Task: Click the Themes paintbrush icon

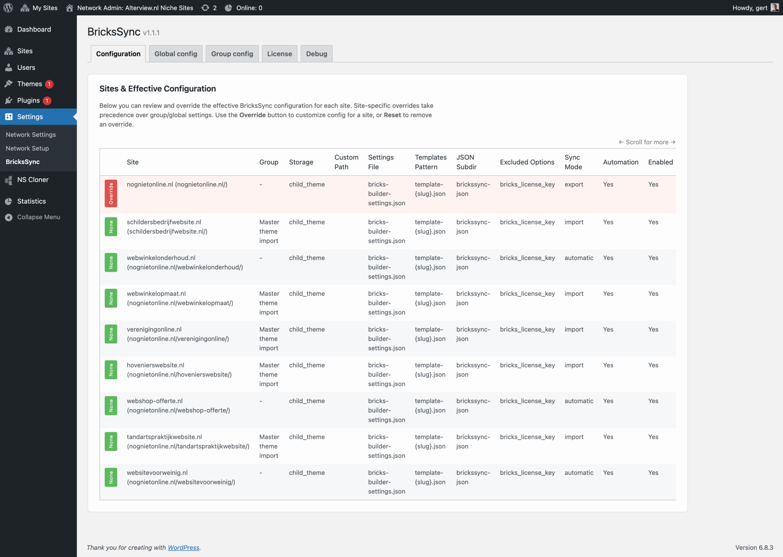Action: [9, 84]
